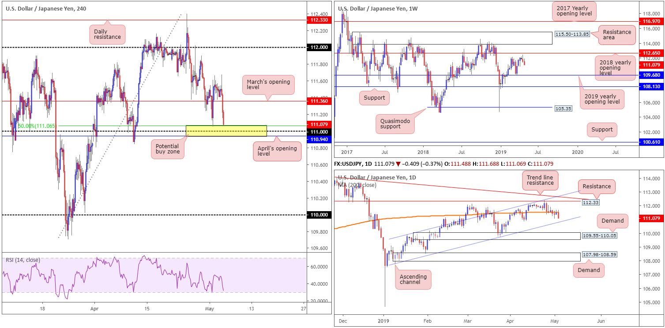The image size is (665, 328).
Task: Click the Daily resistance callout label
Action: (107, 34)
